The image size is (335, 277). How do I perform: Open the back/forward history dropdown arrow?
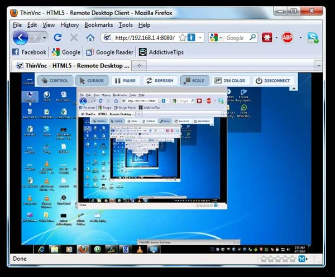tap(45, 38)
